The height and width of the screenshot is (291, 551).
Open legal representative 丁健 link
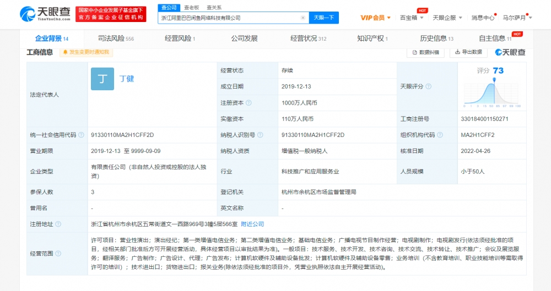127,79
